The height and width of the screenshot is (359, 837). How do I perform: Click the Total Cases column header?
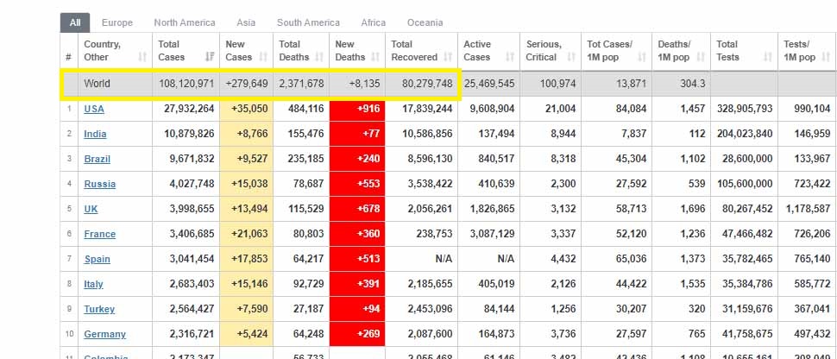point(186,51)
